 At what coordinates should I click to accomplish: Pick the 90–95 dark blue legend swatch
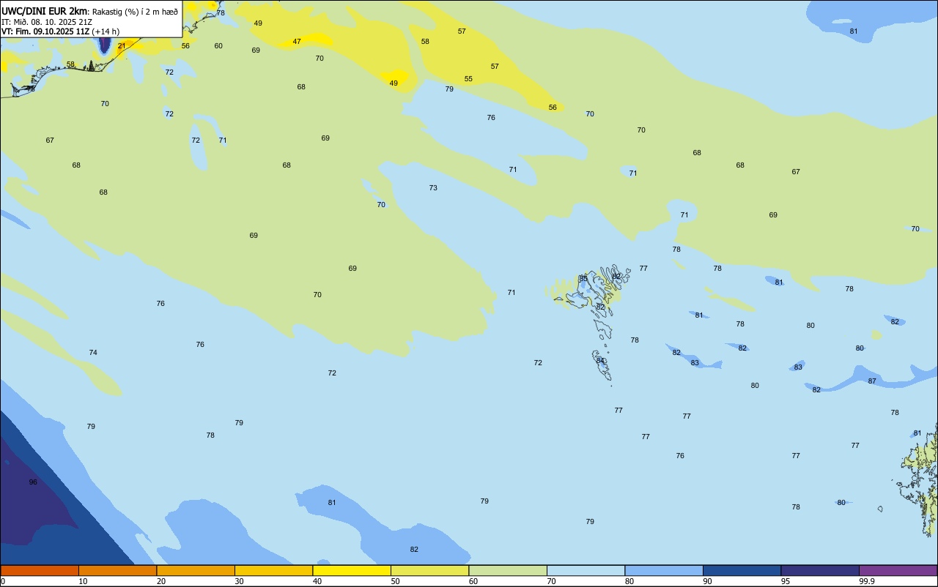point(742,570)
